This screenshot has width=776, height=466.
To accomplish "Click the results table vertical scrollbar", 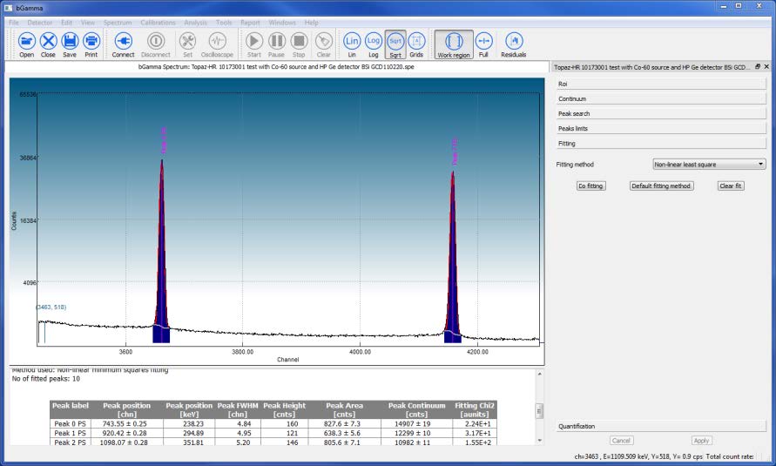I will tap(539, 411).
